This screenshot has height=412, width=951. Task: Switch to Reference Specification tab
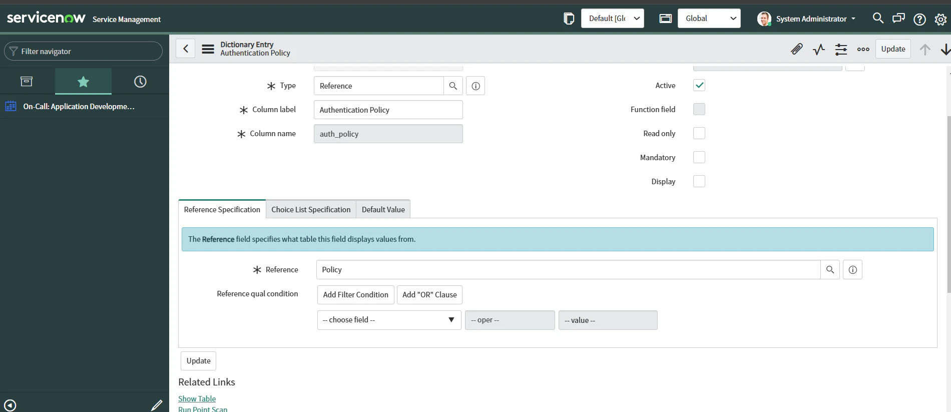tap(222, 209)
